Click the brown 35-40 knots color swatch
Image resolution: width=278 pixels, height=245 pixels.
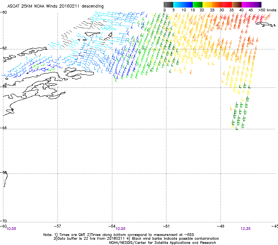237,5
